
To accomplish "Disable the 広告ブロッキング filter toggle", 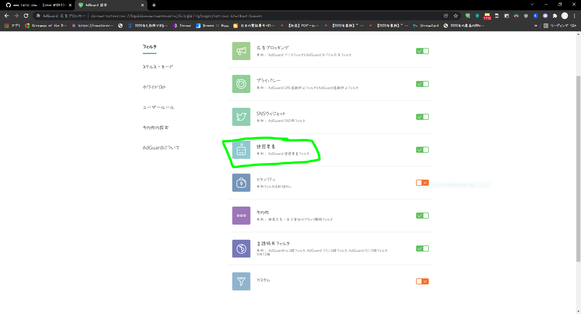I will (x=422, y=51).
